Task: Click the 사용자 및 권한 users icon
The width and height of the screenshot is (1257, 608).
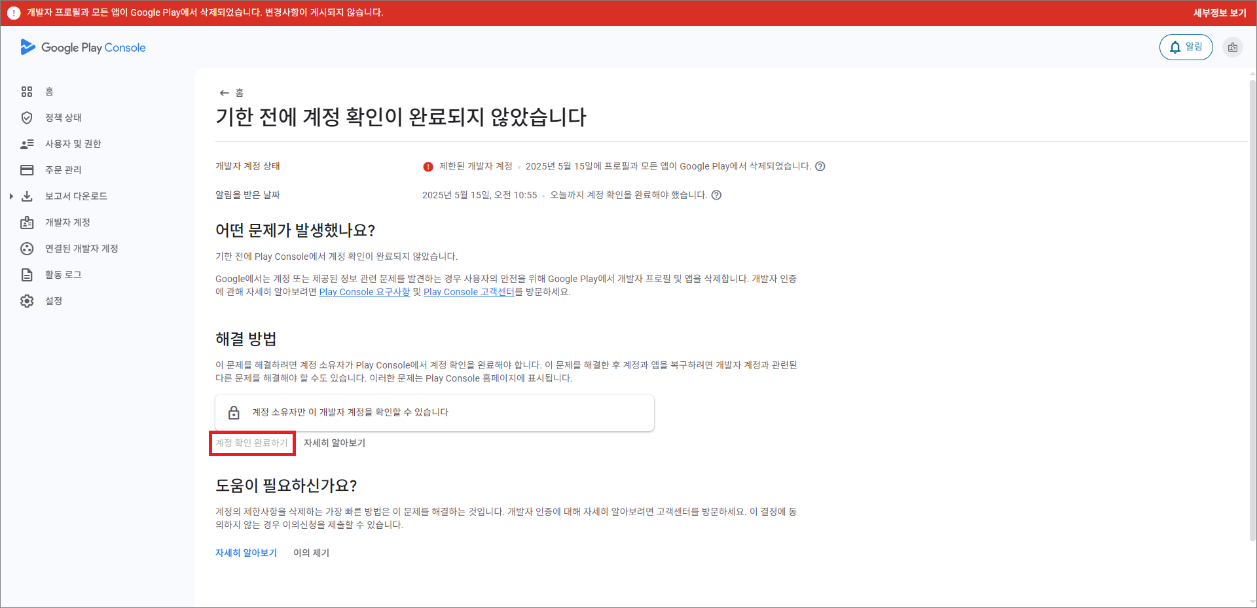Action: point(27,144)
